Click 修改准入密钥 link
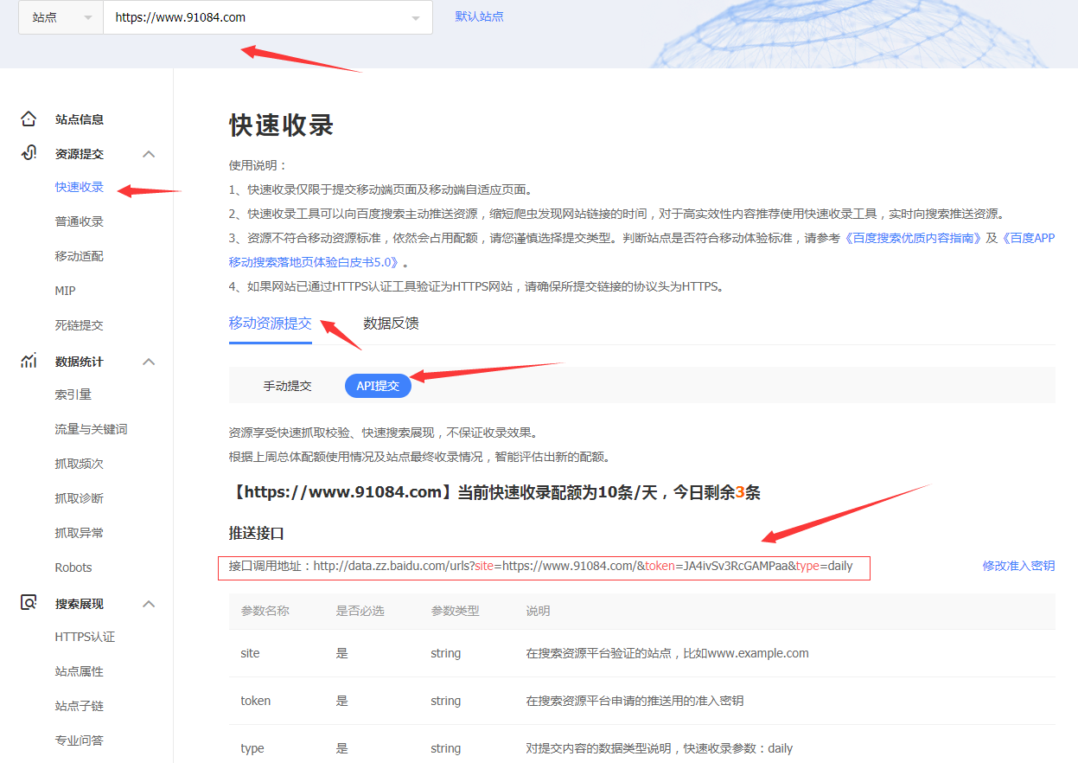 click(1018, 566)
